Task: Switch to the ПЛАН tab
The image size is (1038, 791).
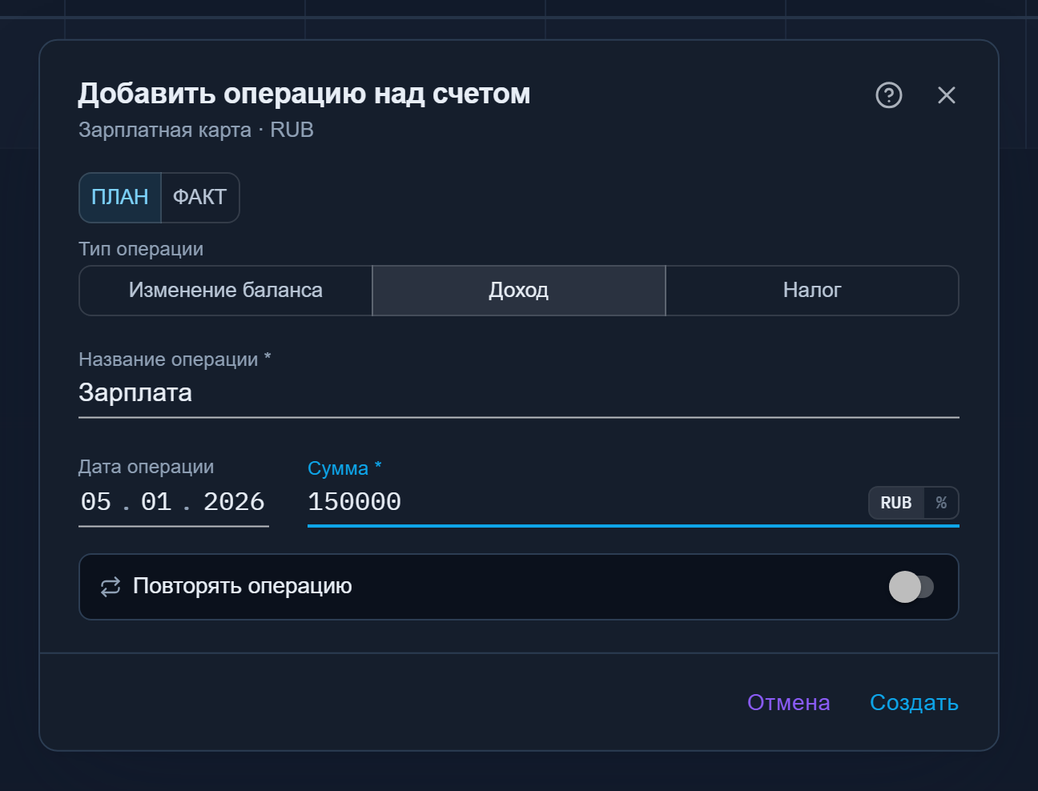Action: [x=120, y=198]
